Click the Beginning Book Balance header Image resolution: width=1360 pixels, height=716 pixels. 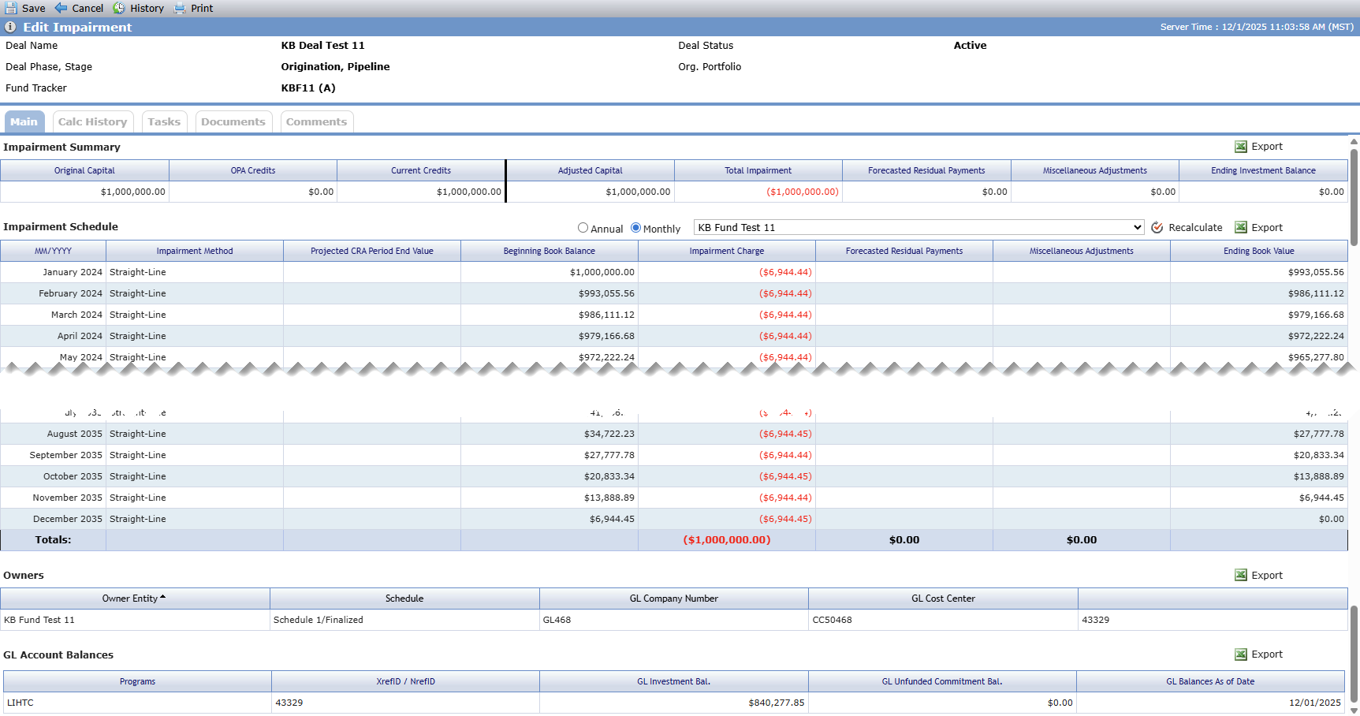(550, 251)
